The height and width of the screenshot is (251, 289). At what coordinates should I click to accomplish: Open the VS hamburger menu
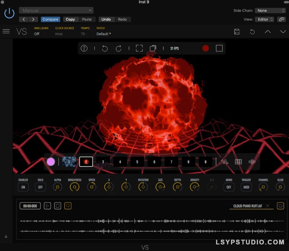click(x=6, y=31)
